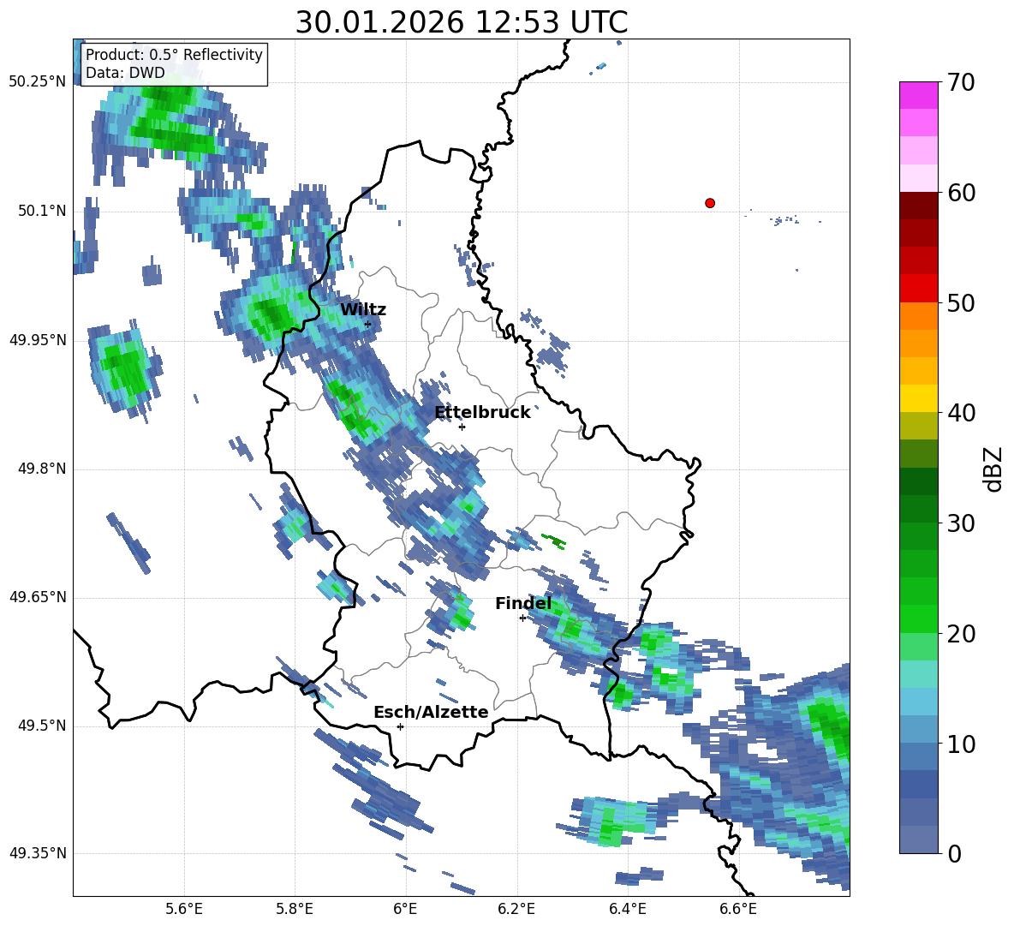Screen dimensions: 1014x926
Task: Click the pale pink colorbar segment above 60
Action: point(919,178)
